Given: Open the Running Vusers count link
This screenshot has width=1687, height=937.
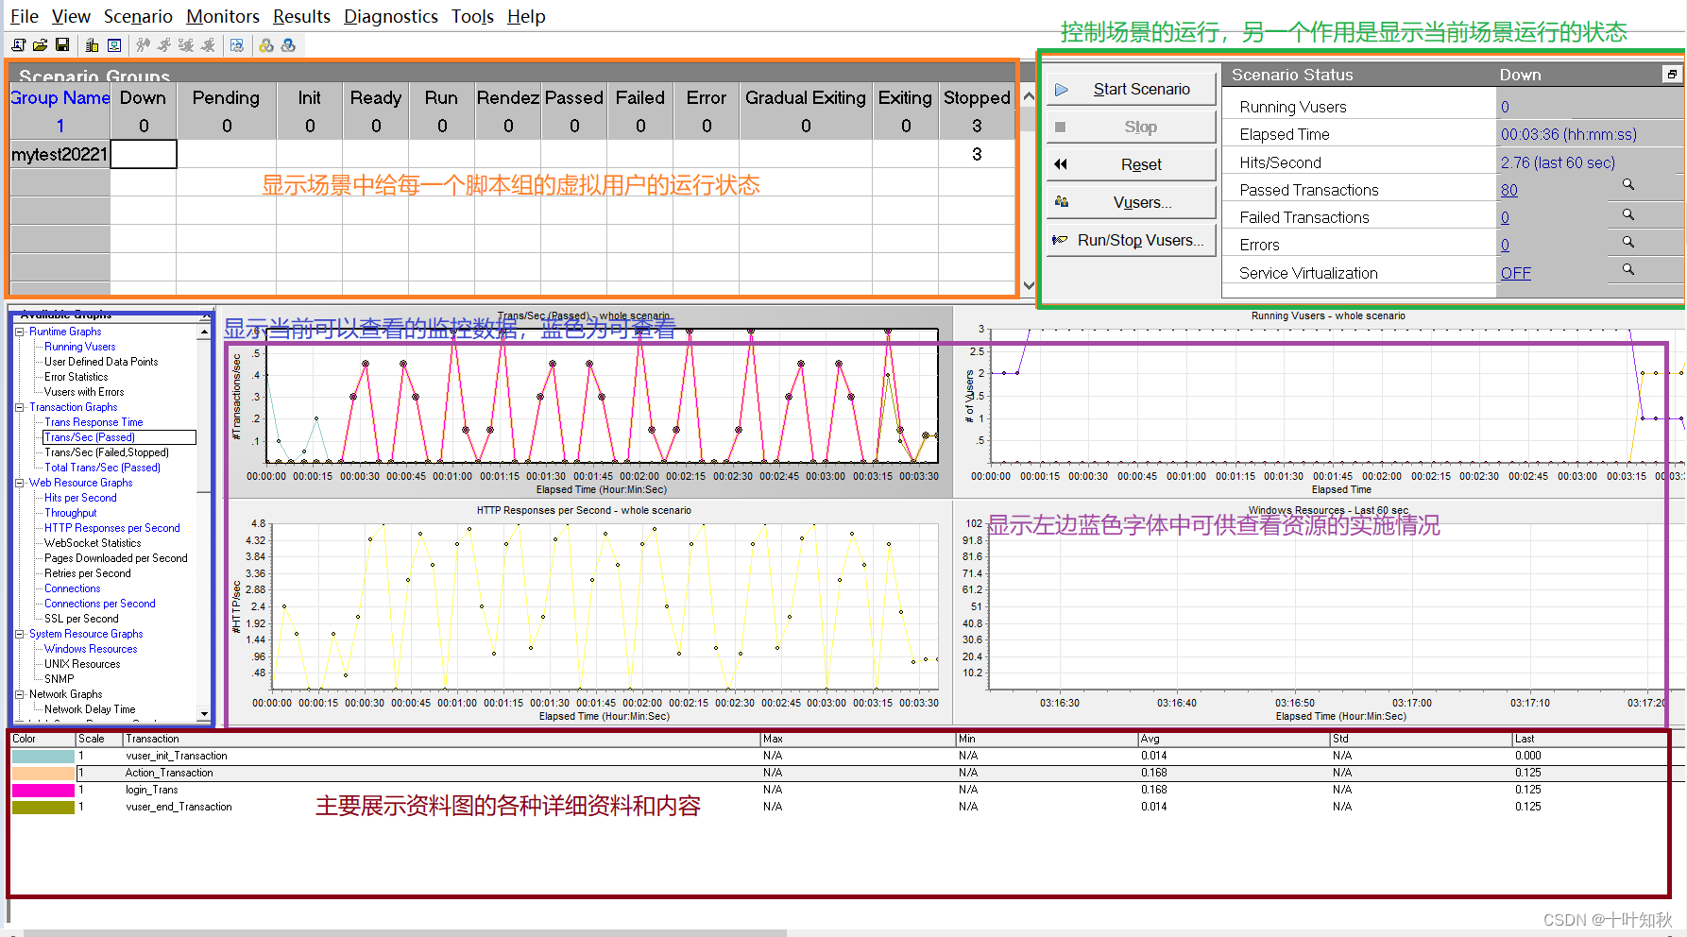Looking at the screenshot, I should (x=1505, y=107).
